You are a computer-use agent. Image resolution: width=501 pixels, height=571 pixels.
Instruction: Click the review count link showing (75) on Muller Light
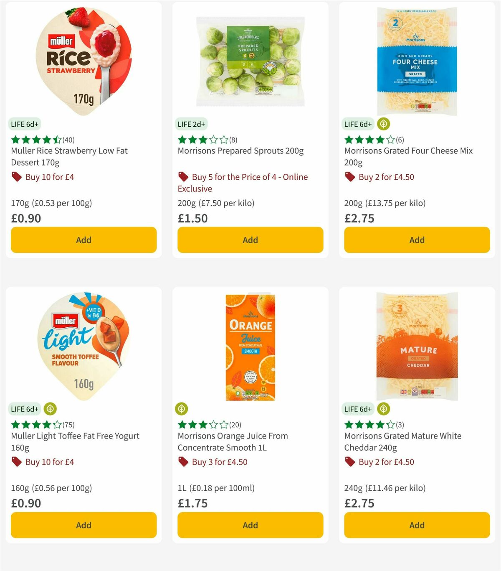click(68, 424)
